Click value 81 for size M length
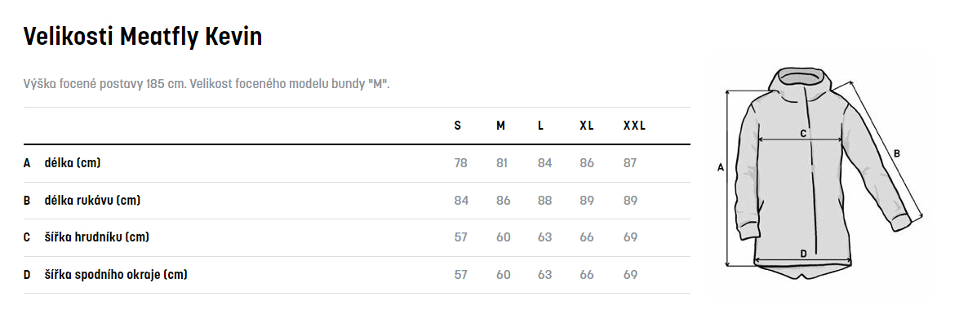968x323 pixels. pyautogui.click(x=503, y=163)
